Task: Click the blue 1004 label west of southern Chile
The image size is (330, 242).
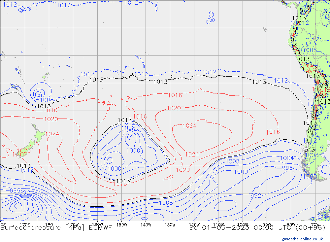Action: pyautogui.click(x=286, y=158)
